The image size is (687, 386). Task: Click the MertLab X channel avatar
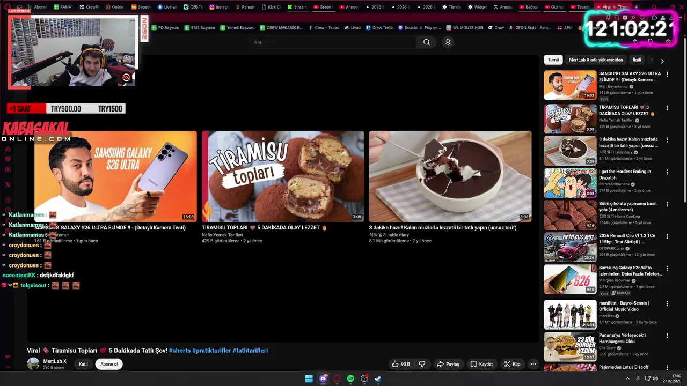(33, 363)
